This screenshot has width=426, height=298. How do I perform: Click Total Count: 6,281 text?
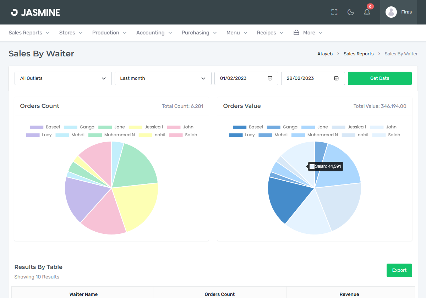click(x=182, y=106)
